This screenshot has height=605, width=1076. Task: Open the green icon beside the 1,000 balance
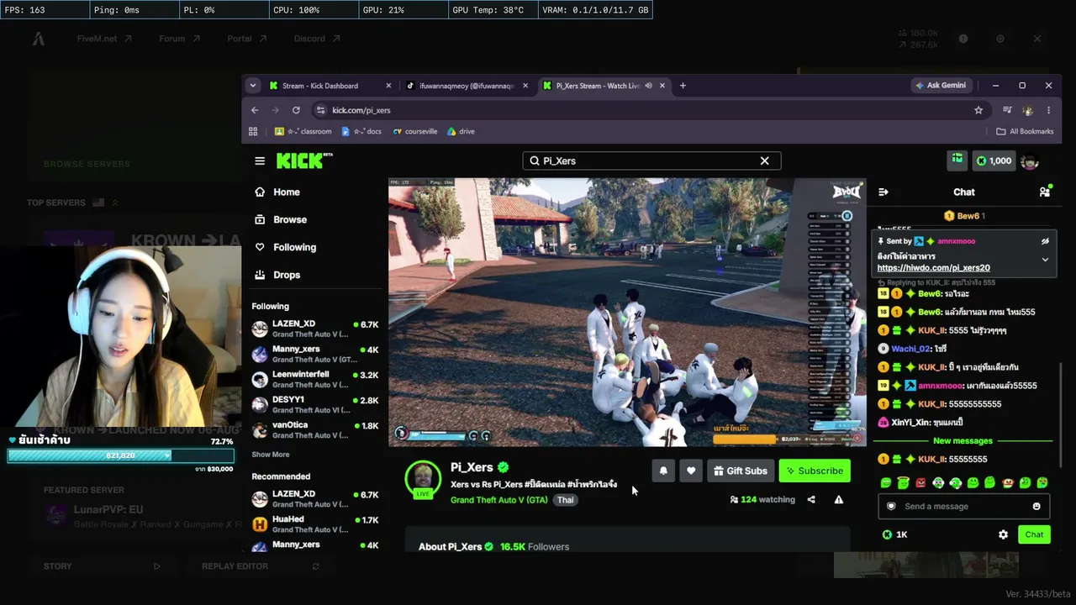tap(957, 160)
